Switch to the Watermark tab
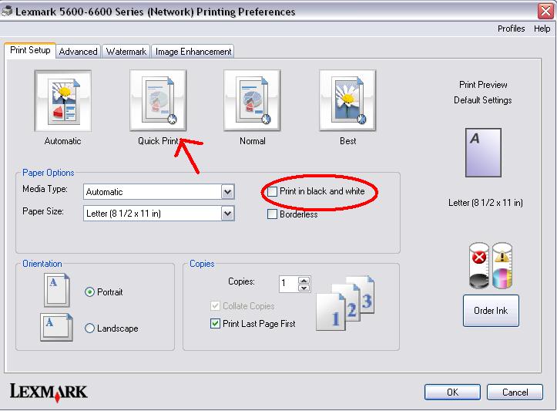Screen dimensions: 557x411 tap(126, 52)
